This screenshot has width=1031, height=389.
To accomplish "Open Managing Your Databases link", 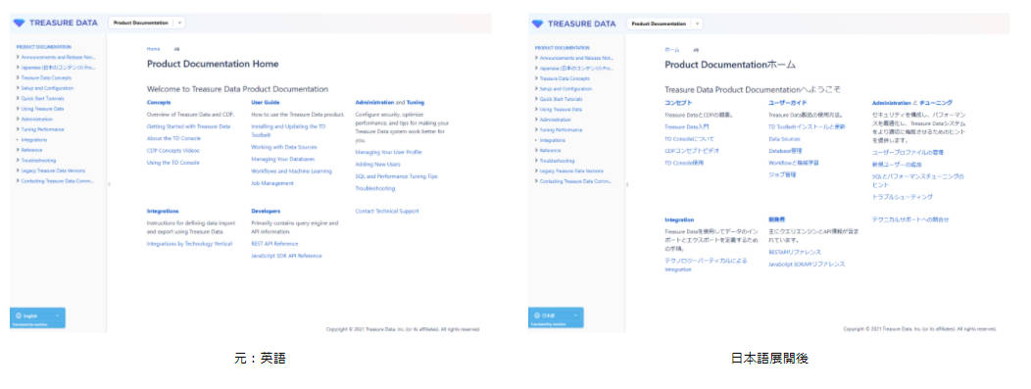I will [x=282, y=159].
